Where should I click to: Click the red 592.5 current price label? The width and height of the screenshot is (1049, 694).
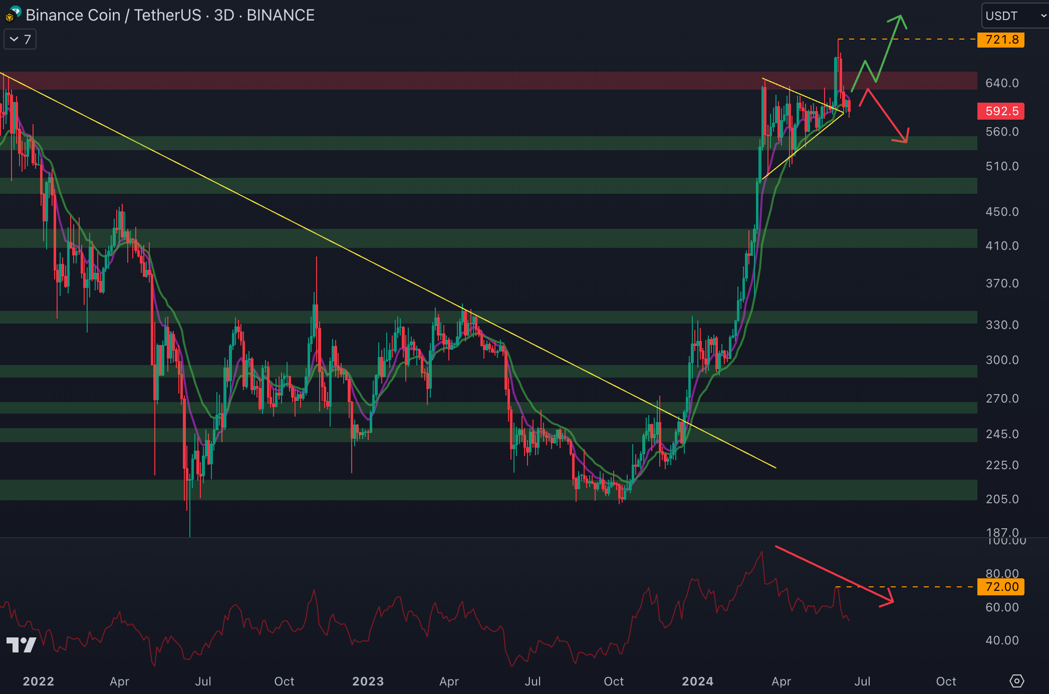[1001, 111]
